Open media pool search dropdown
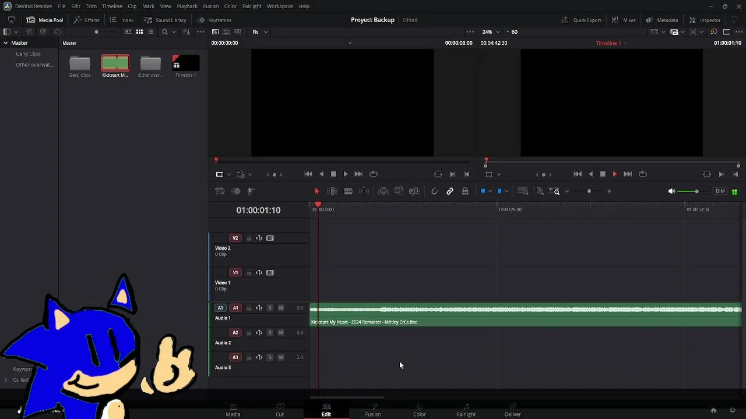Viewport: 746px width, 419px height. [x=174, y=32]
